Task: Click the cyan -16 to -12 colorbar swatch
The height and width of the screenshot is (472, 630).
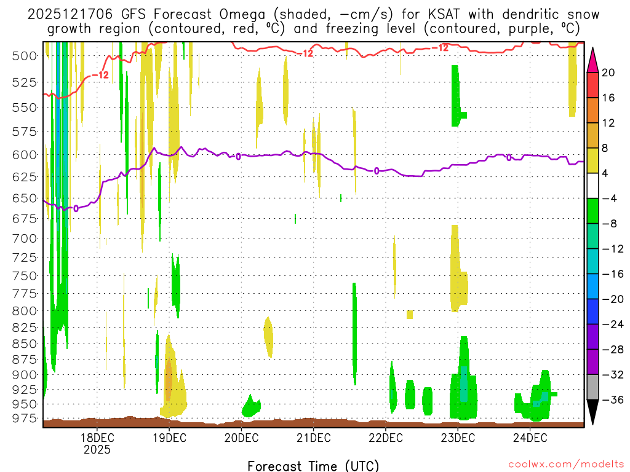Action: point(592,261)
